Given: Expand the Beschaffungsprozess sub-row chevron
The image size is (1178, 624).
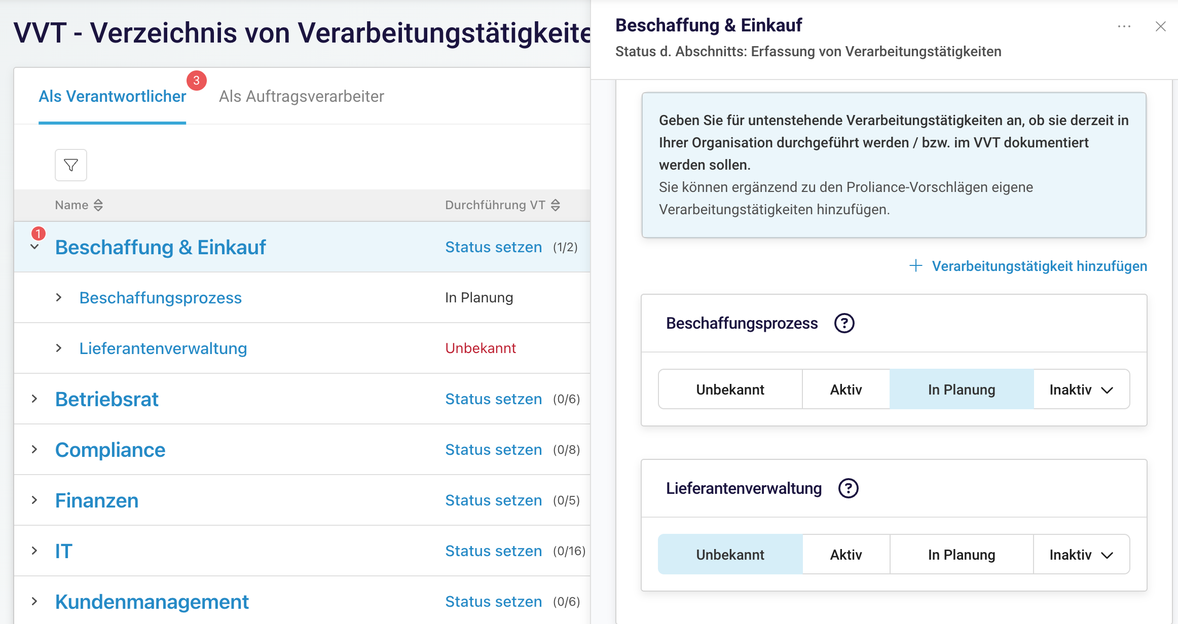Looking at the screenshot, I should click(59, 298).
